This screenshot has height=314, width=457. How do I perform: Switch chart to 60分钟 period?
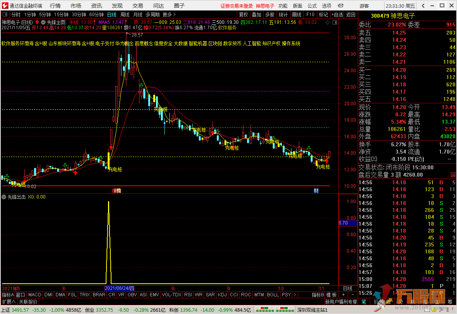pyautogui.click(x=97, y=15)
